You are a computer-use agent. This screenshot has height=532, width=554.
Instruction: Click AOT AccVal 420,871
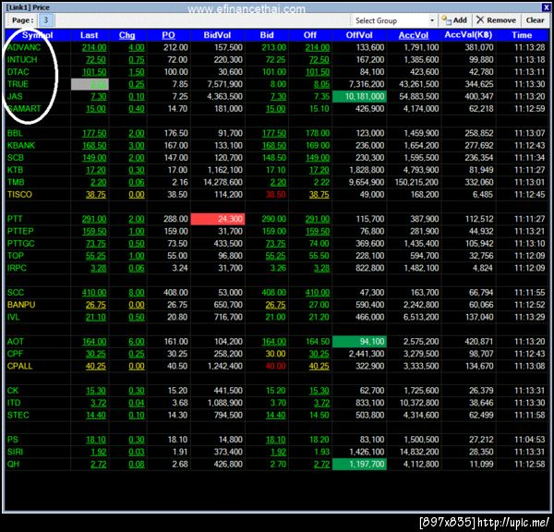pos(479,342)
